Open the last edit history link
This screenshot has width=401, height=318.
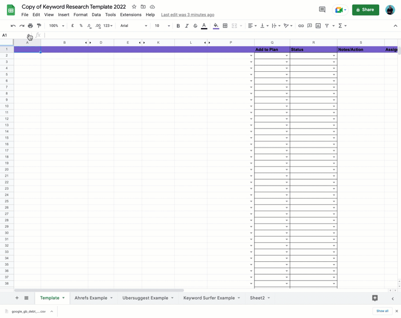tap(188, 15)
